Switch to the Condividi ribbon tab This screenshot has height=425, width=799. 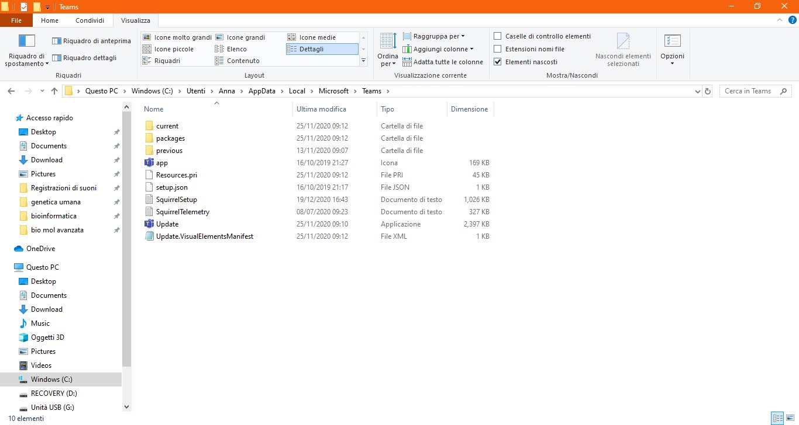pyautogui.click(x=89, y=20)
